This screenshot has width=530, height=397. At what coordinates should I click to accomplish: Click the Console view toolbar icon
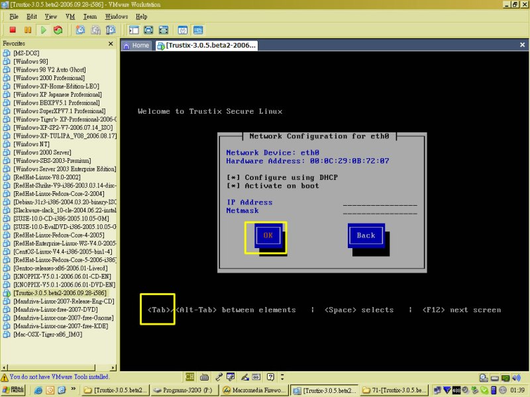(x=198, y=30)
